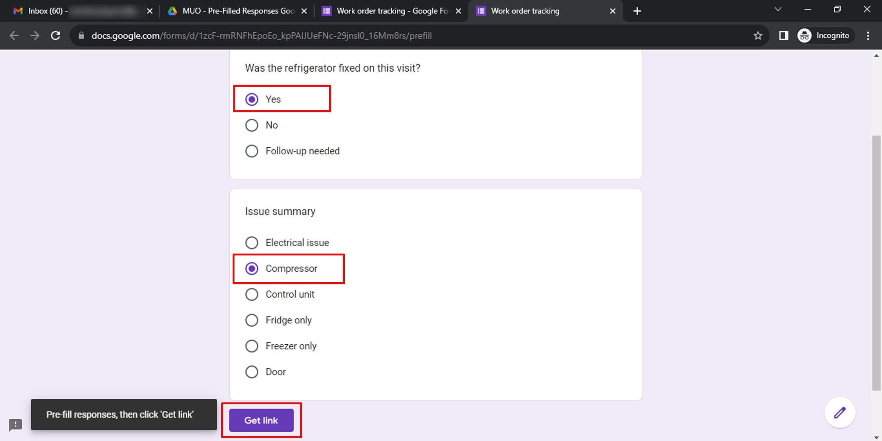Choose Follow-up needed option
This screenshot has width=882, height=441.
coord(252,151)
